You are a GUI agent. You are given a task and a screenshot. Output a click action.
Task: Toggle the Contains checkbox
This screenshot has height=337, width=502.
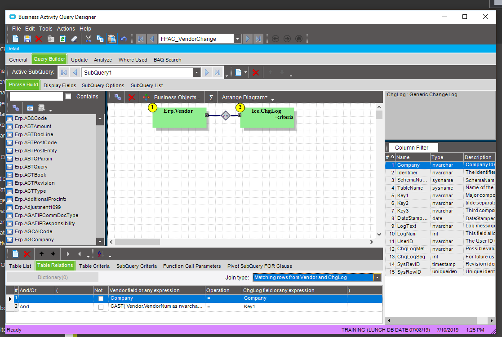[68, 97]
